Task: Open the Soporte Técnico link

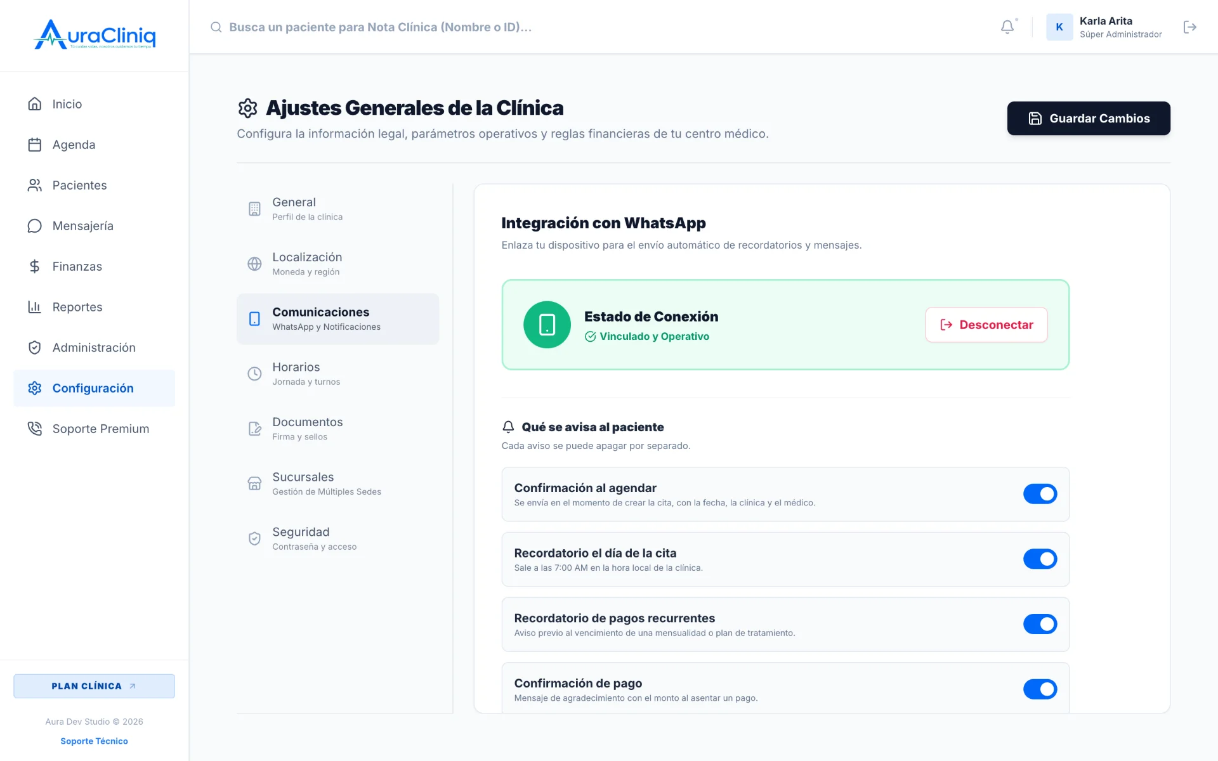Action: click(94, 741)
